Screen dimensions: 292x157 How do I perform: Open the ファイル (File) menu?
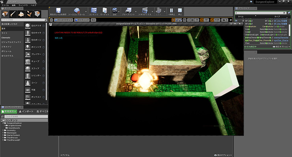5,5
